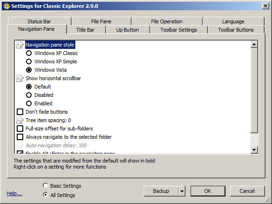Open the Status Bar tab
This screenshot has width=272, height=204.
40,21
